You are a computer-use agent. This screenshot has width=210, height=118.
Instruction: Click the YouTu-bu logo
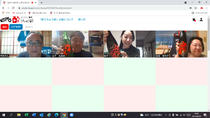click(x=6, y=20)
